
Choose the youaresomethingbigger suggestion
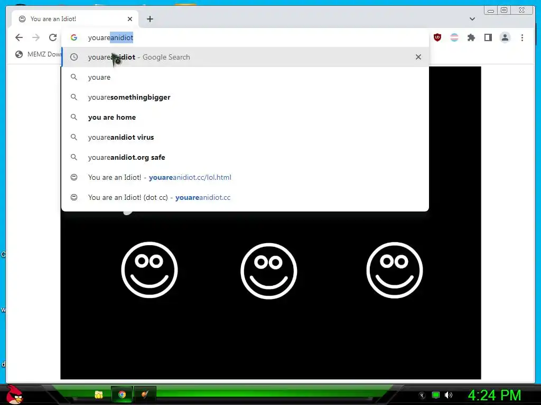245,97
